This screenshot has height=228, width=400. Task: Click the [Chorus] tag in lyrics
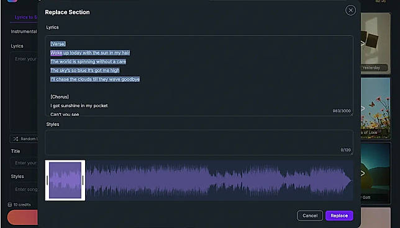point(60,97)
